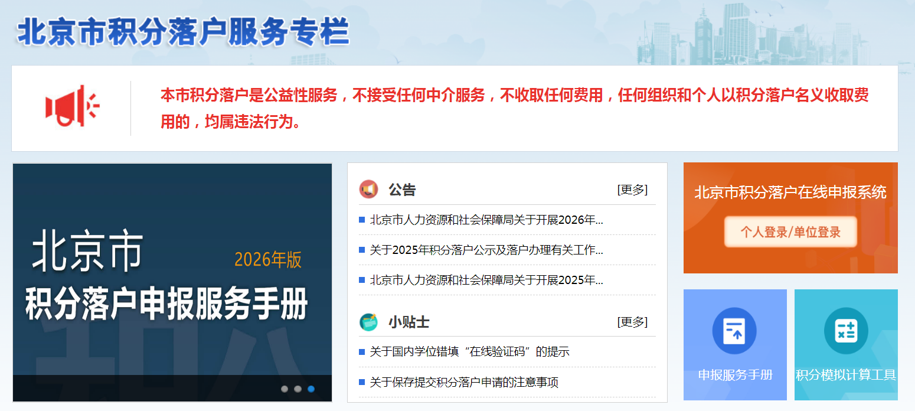
Task: Open tip 关于保存提交积分落户申请的注意事项
Action: pos(464,383)
